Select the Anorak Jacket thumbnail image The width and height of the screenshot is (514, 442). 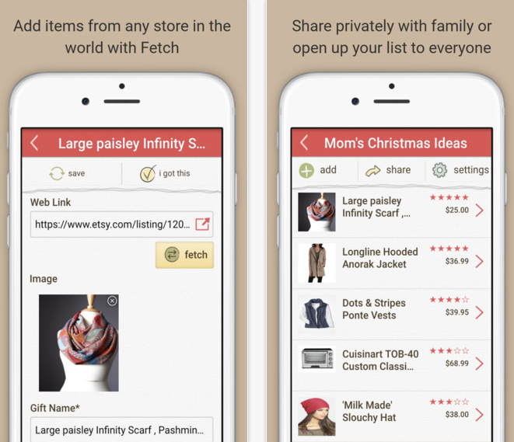pos(316,263)
